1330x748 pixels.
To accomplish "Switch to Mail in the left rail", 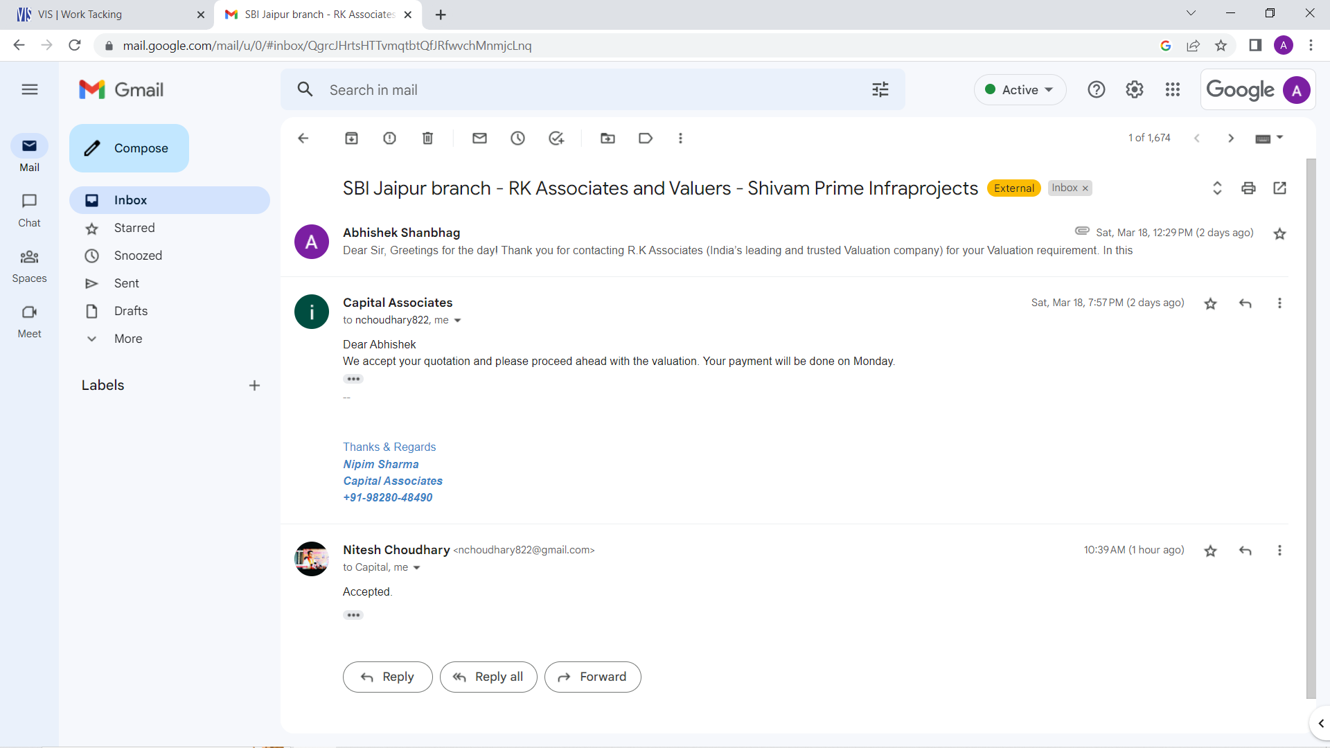I will coord(29,153).
